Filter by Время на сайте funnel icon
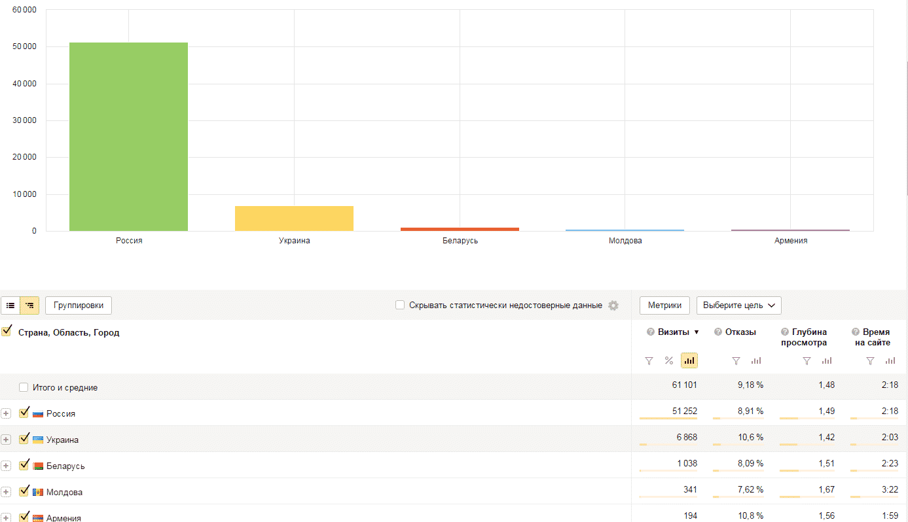The width and height of the screenshot is (908, 522). click(870, 360)
